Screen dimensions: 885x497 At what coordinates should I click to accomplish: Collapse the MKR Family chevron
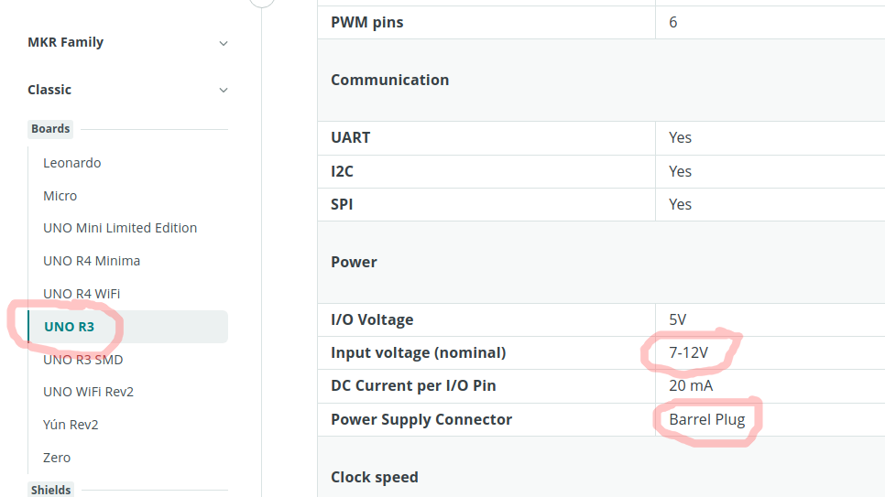tap(224, 43)
